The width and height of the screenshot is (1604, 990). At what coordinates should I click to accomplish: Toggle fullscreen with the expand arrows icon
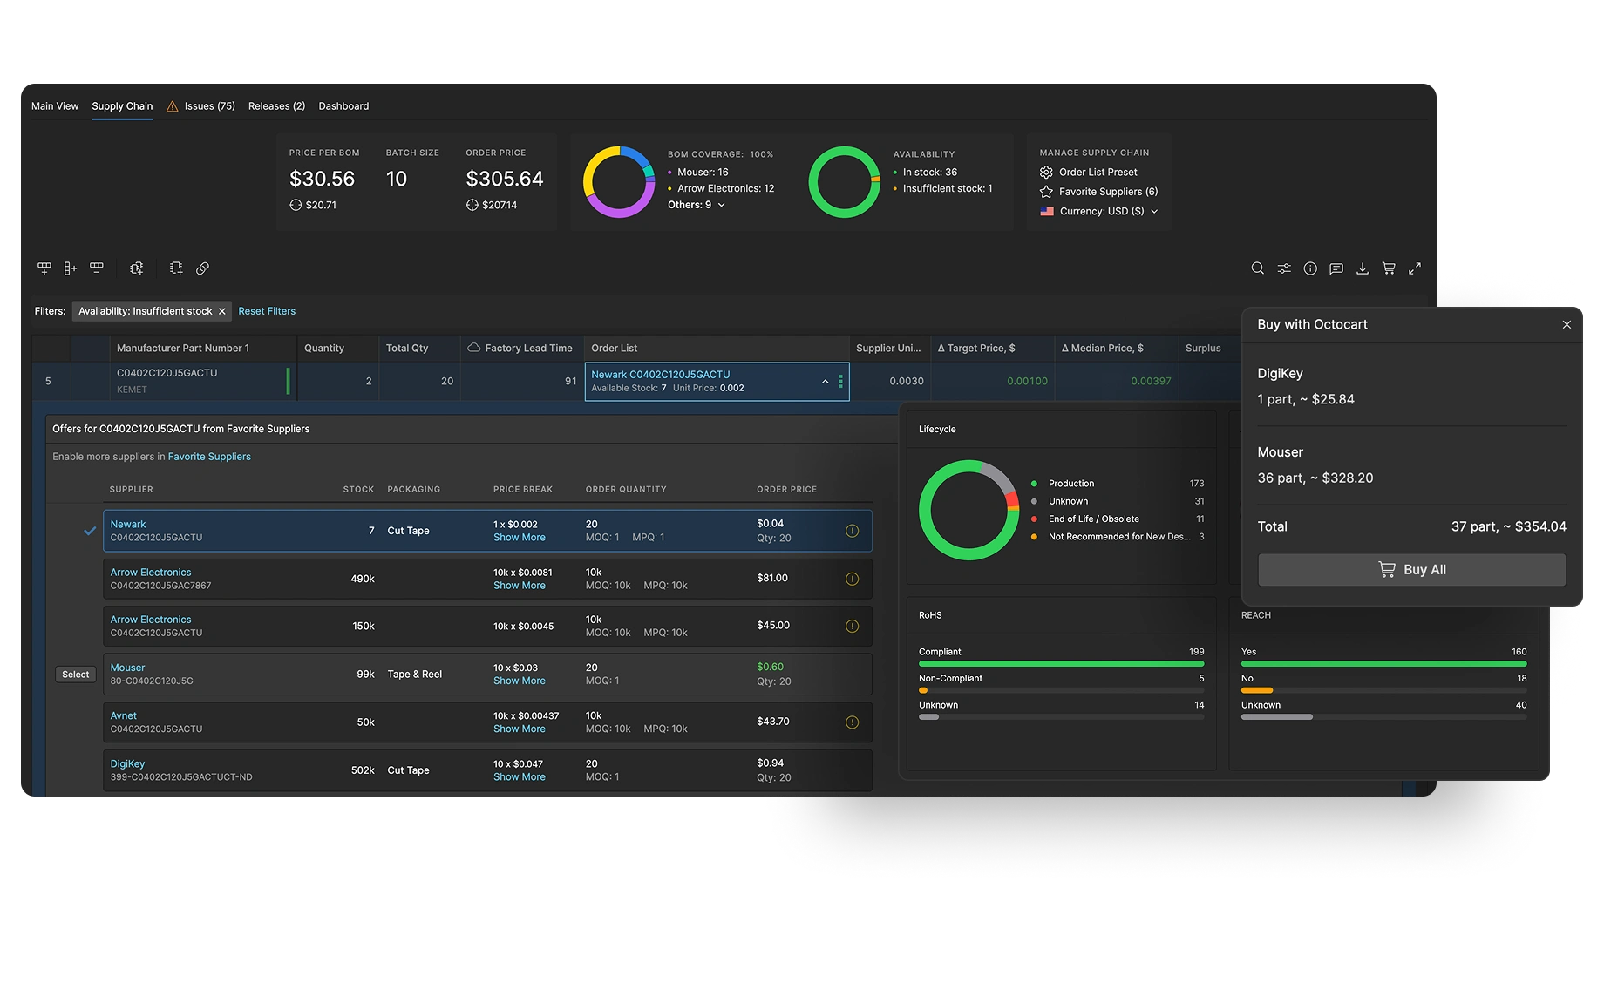click(x=1415, y=268)
